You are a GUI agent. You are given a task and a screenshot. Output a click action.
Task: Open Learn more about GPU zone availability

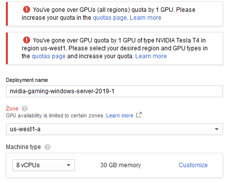click(119, 115)
